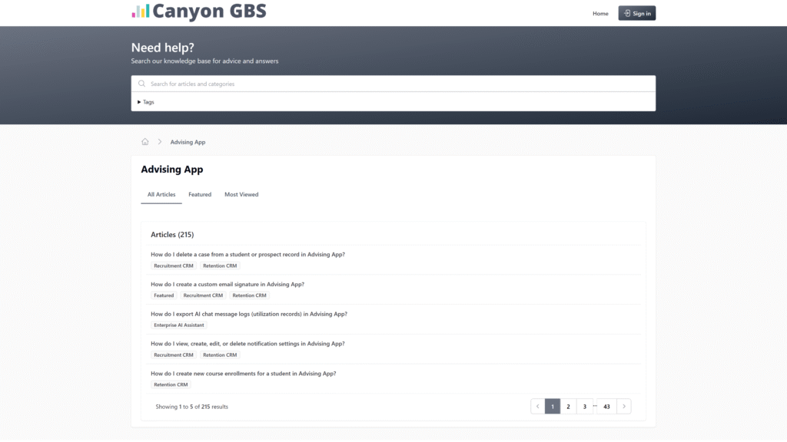Screen dimensions: 787x442
Task: Click the Canyon GBS logo
Action: [x=199, y=12]
